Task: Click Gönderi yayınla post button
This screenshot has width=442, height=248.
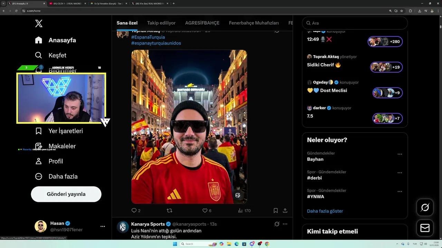Action: (66, 194)
